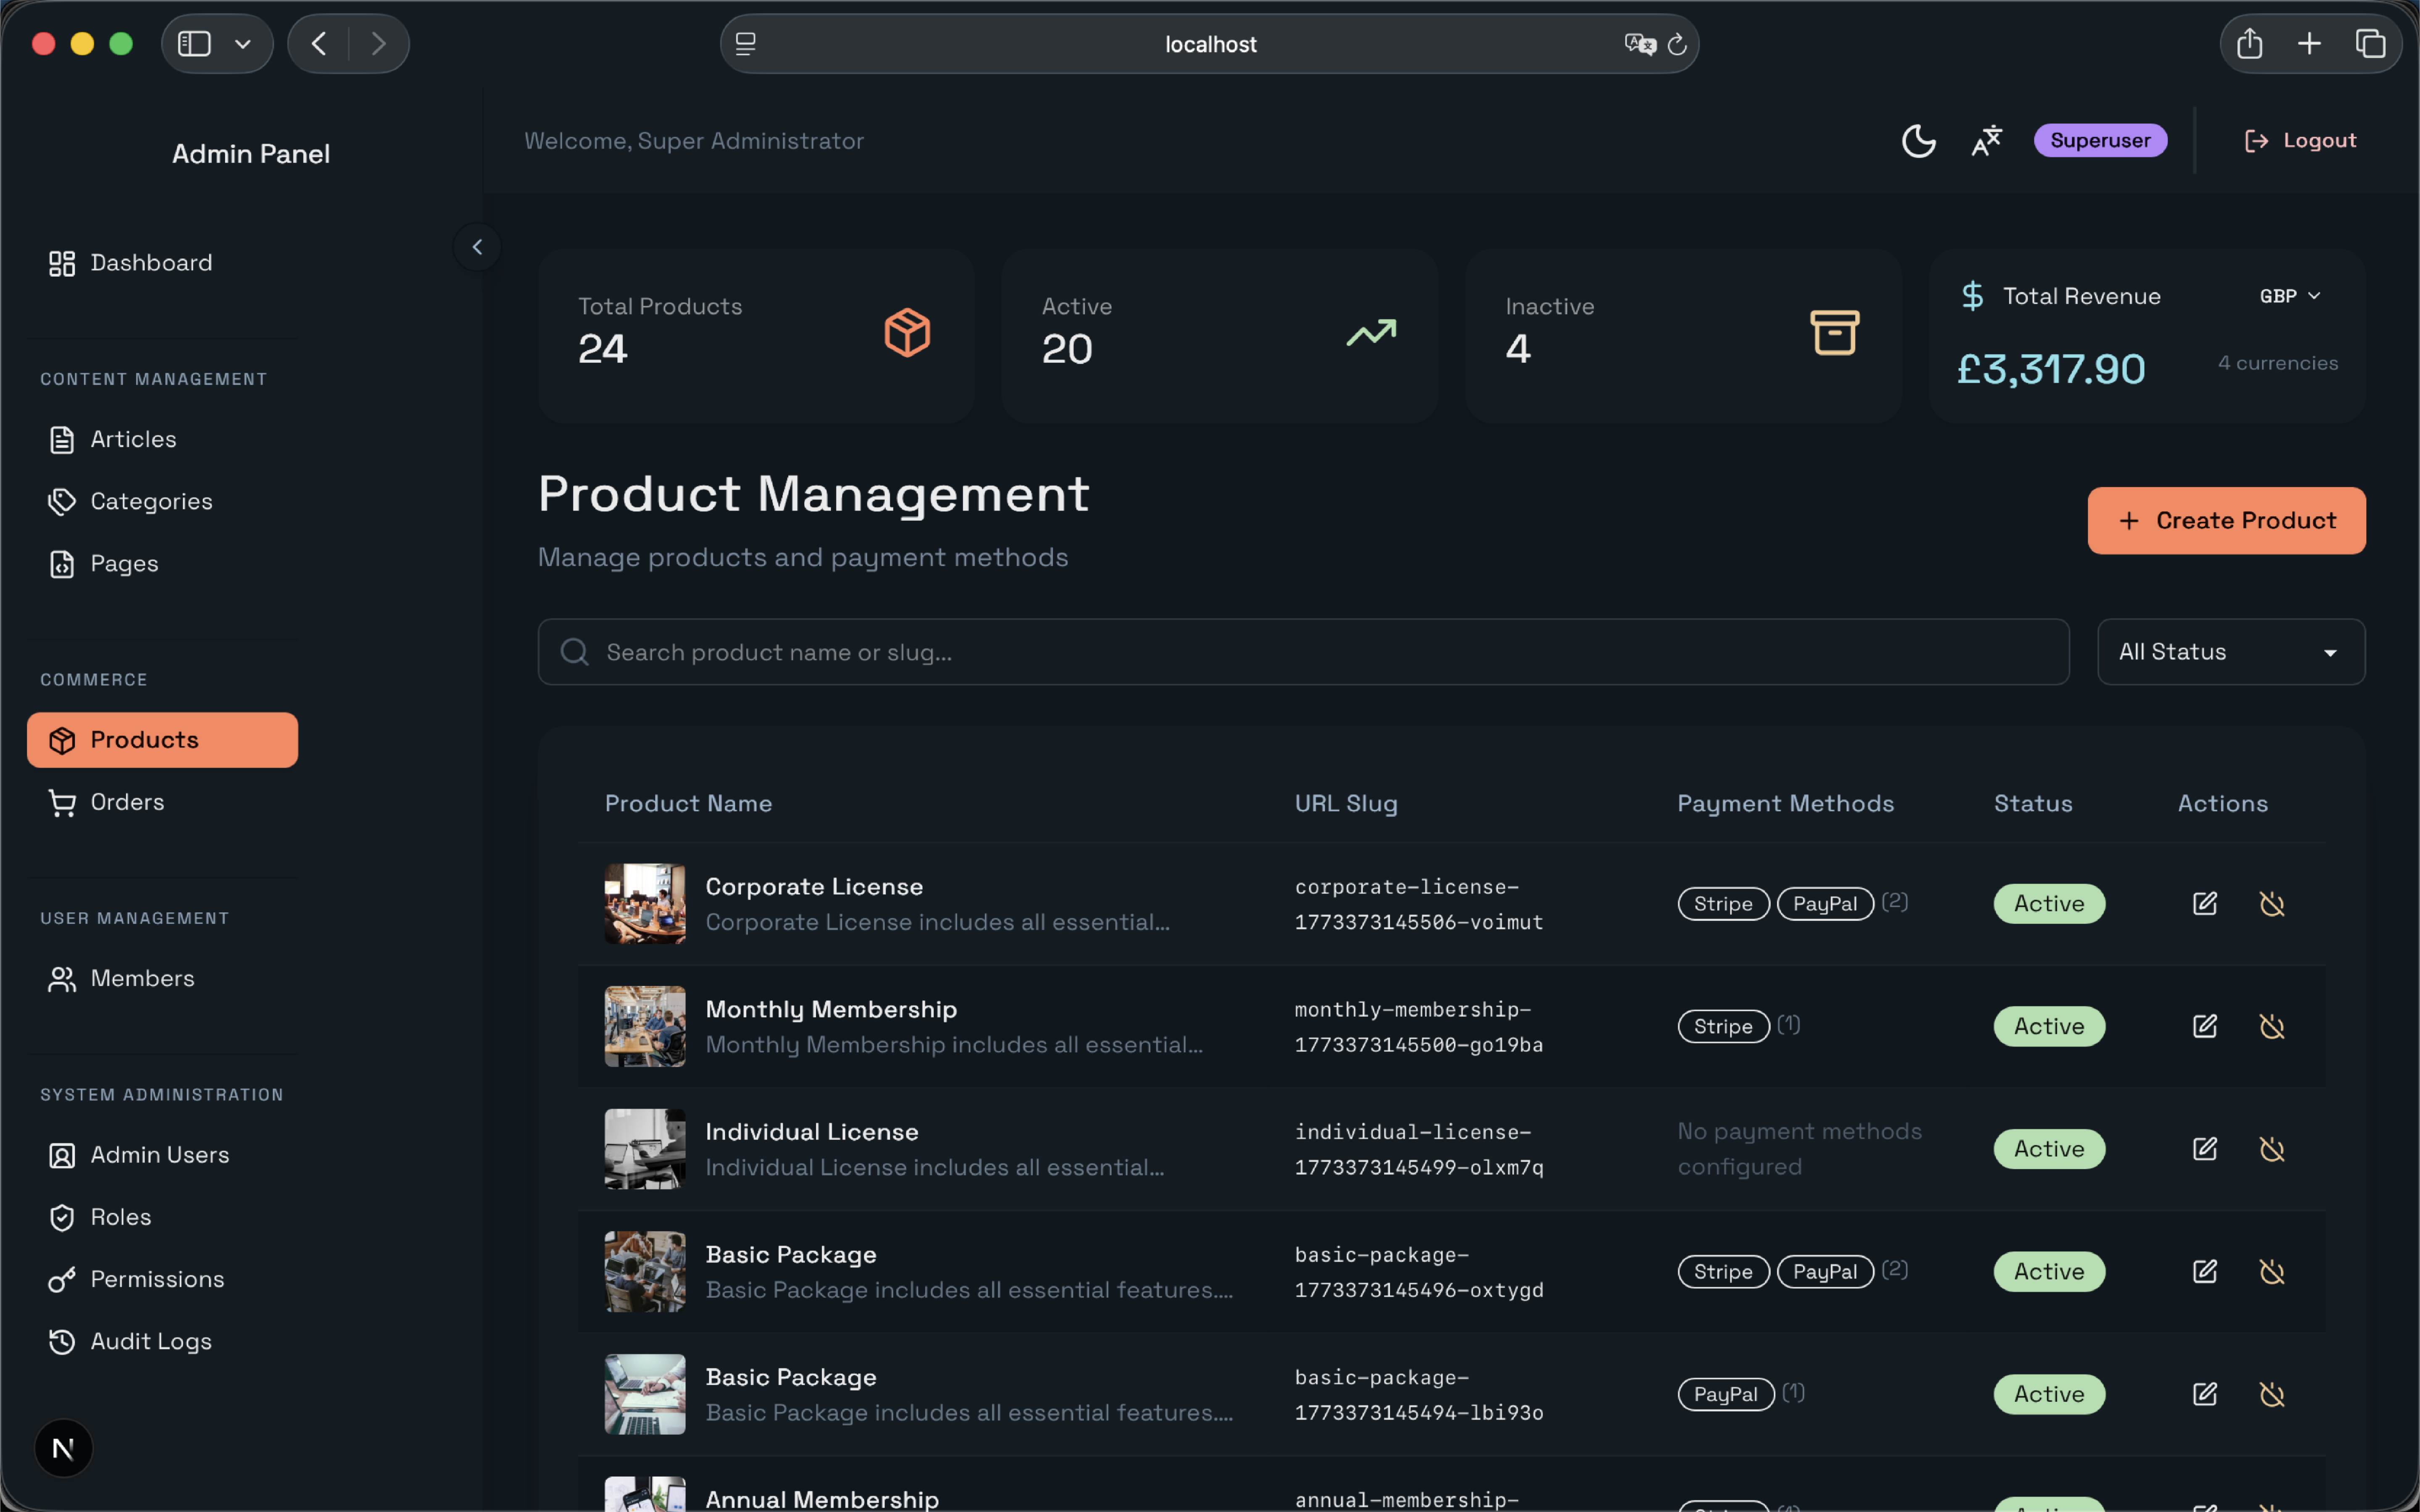Click Stripe badge on Monthly Membership row
Screen dimensions: 2420x1512
click(1723, 1027)
